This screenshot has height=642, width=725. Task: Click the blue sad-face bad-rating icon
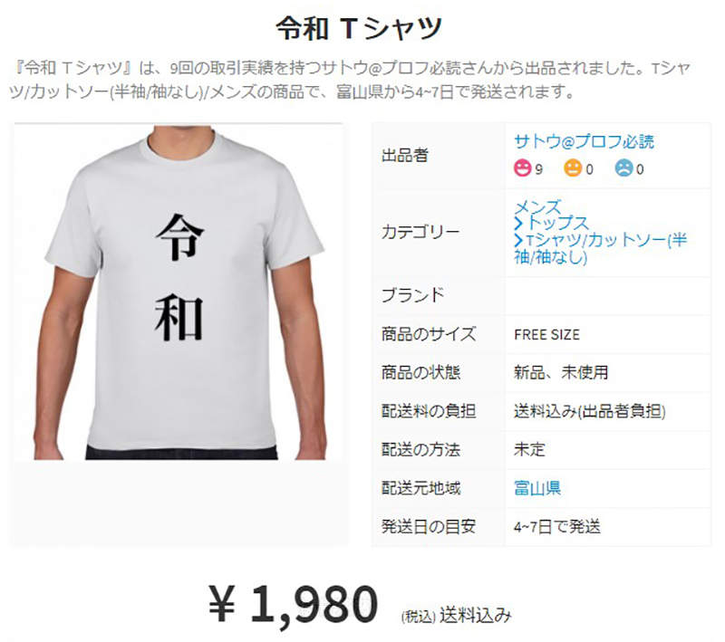coord(623,168)
